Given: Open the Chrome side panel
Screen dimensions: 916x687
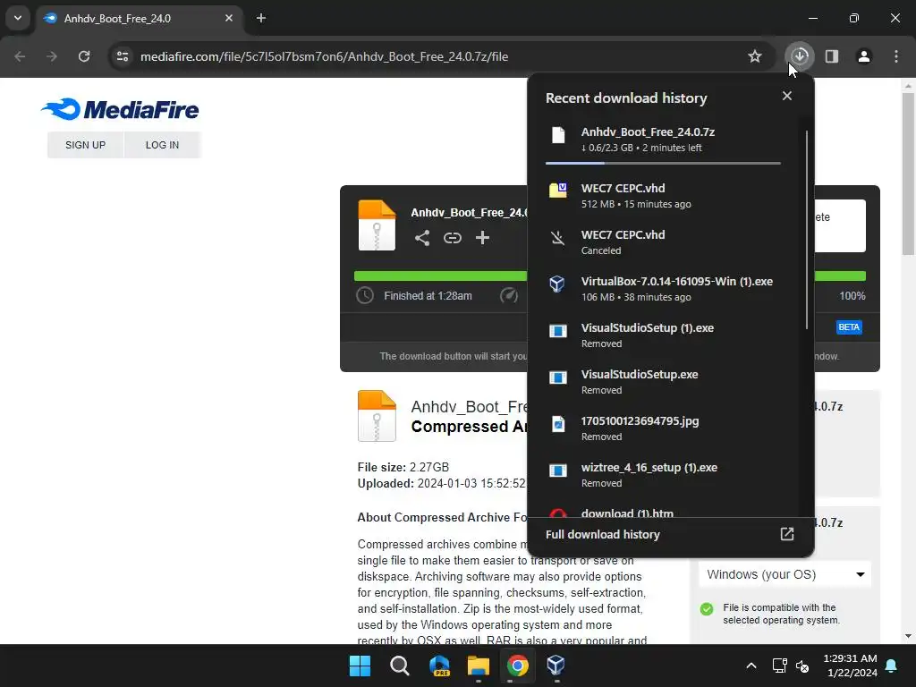Looking at the screenshot, I should pyautogui.click(x=832, y=56).
